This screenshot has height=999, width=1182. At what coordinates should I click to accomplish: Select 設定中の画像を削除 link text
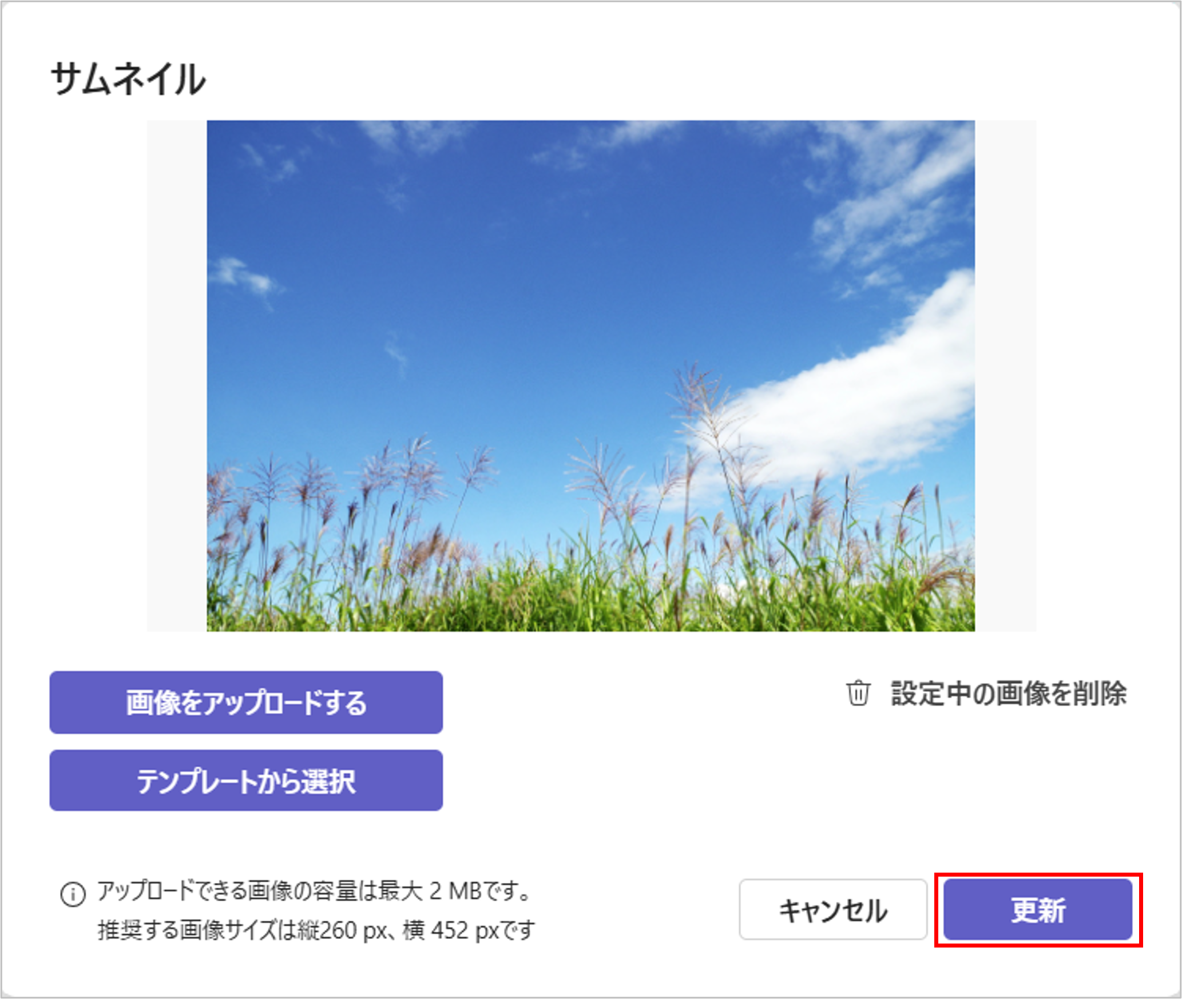(x=1009, y=693)
